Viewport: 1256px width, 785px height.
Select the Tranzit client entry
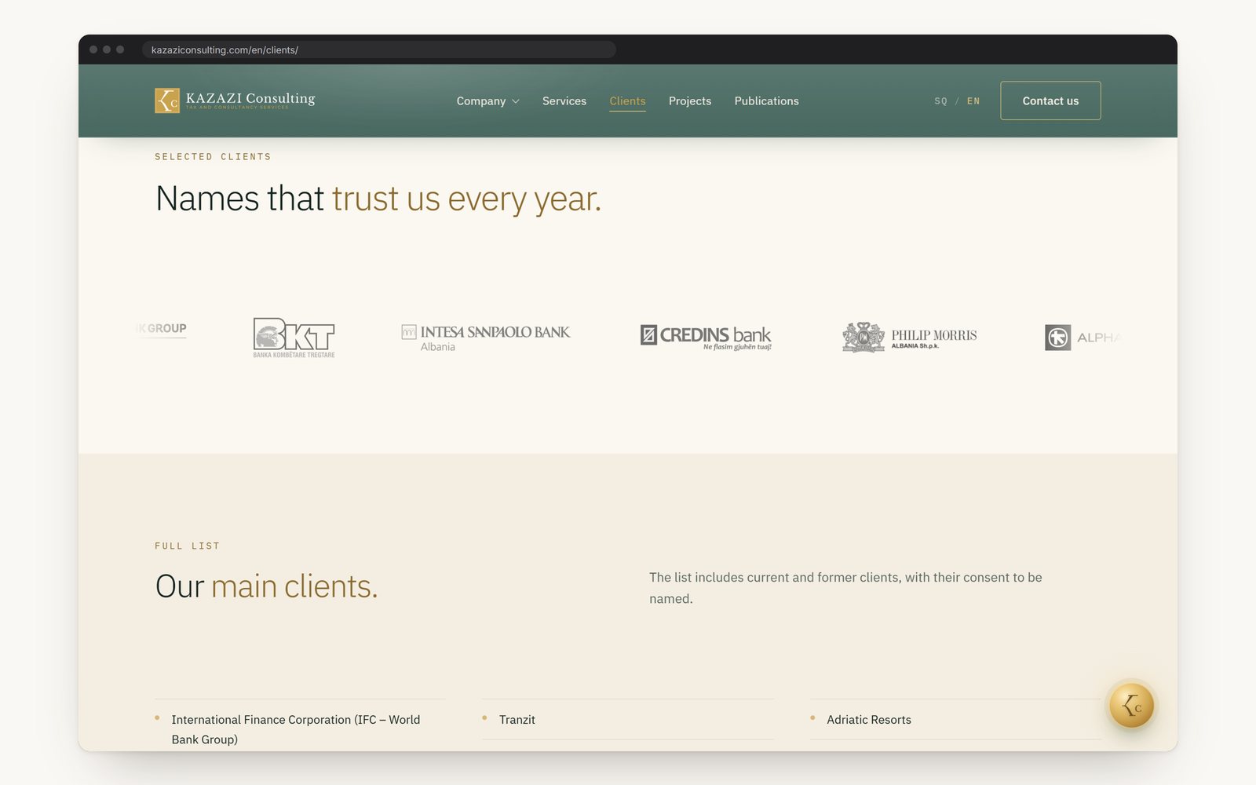628,720
